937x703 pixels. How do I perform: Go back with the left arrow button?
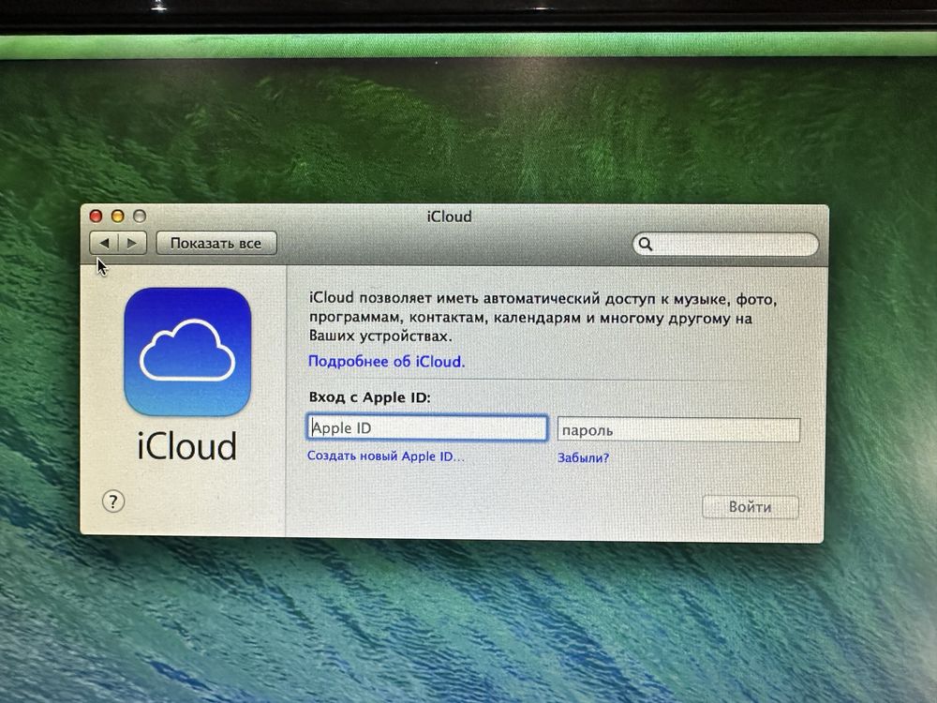104,244
